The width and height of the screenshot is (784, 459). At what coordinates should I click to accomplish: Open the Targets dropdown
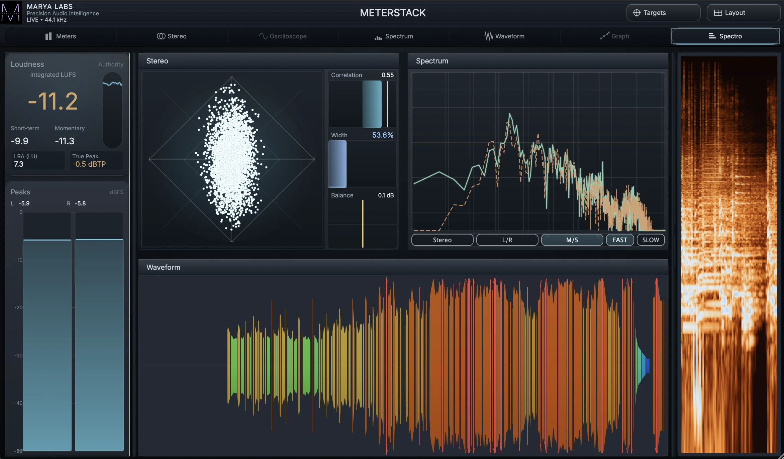663,13
